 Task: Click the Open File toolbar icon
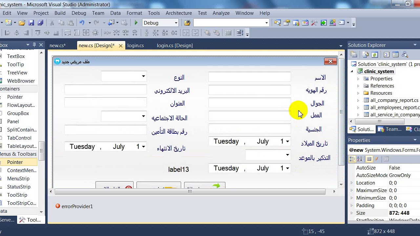(x=22, y=23)
